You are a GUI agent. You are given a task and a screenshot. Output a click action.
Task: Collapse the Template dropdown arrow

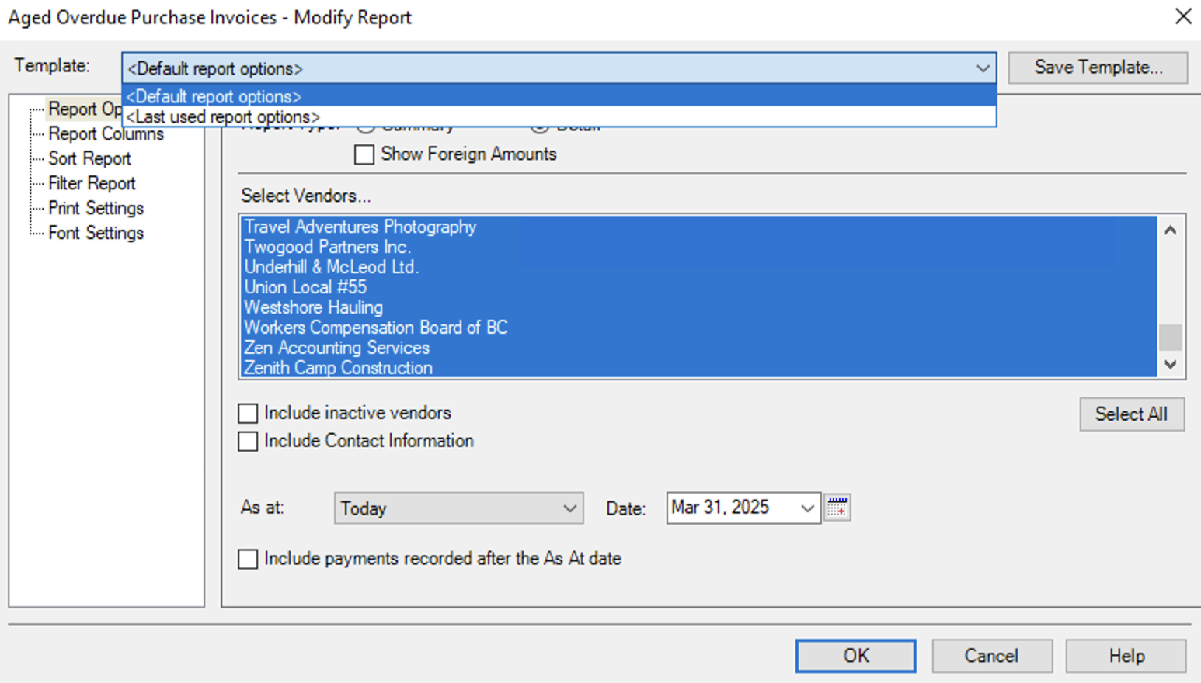982,68
